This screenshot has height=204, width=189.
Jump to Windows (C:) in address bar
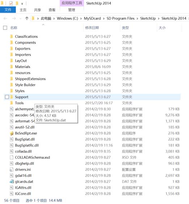[x=67, y=18]
